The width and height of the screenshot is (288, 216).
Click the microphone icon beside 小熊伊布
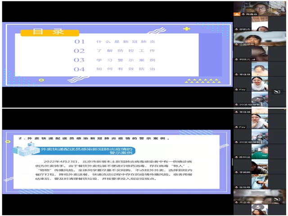pyautogui.click(x=236, y=44)
